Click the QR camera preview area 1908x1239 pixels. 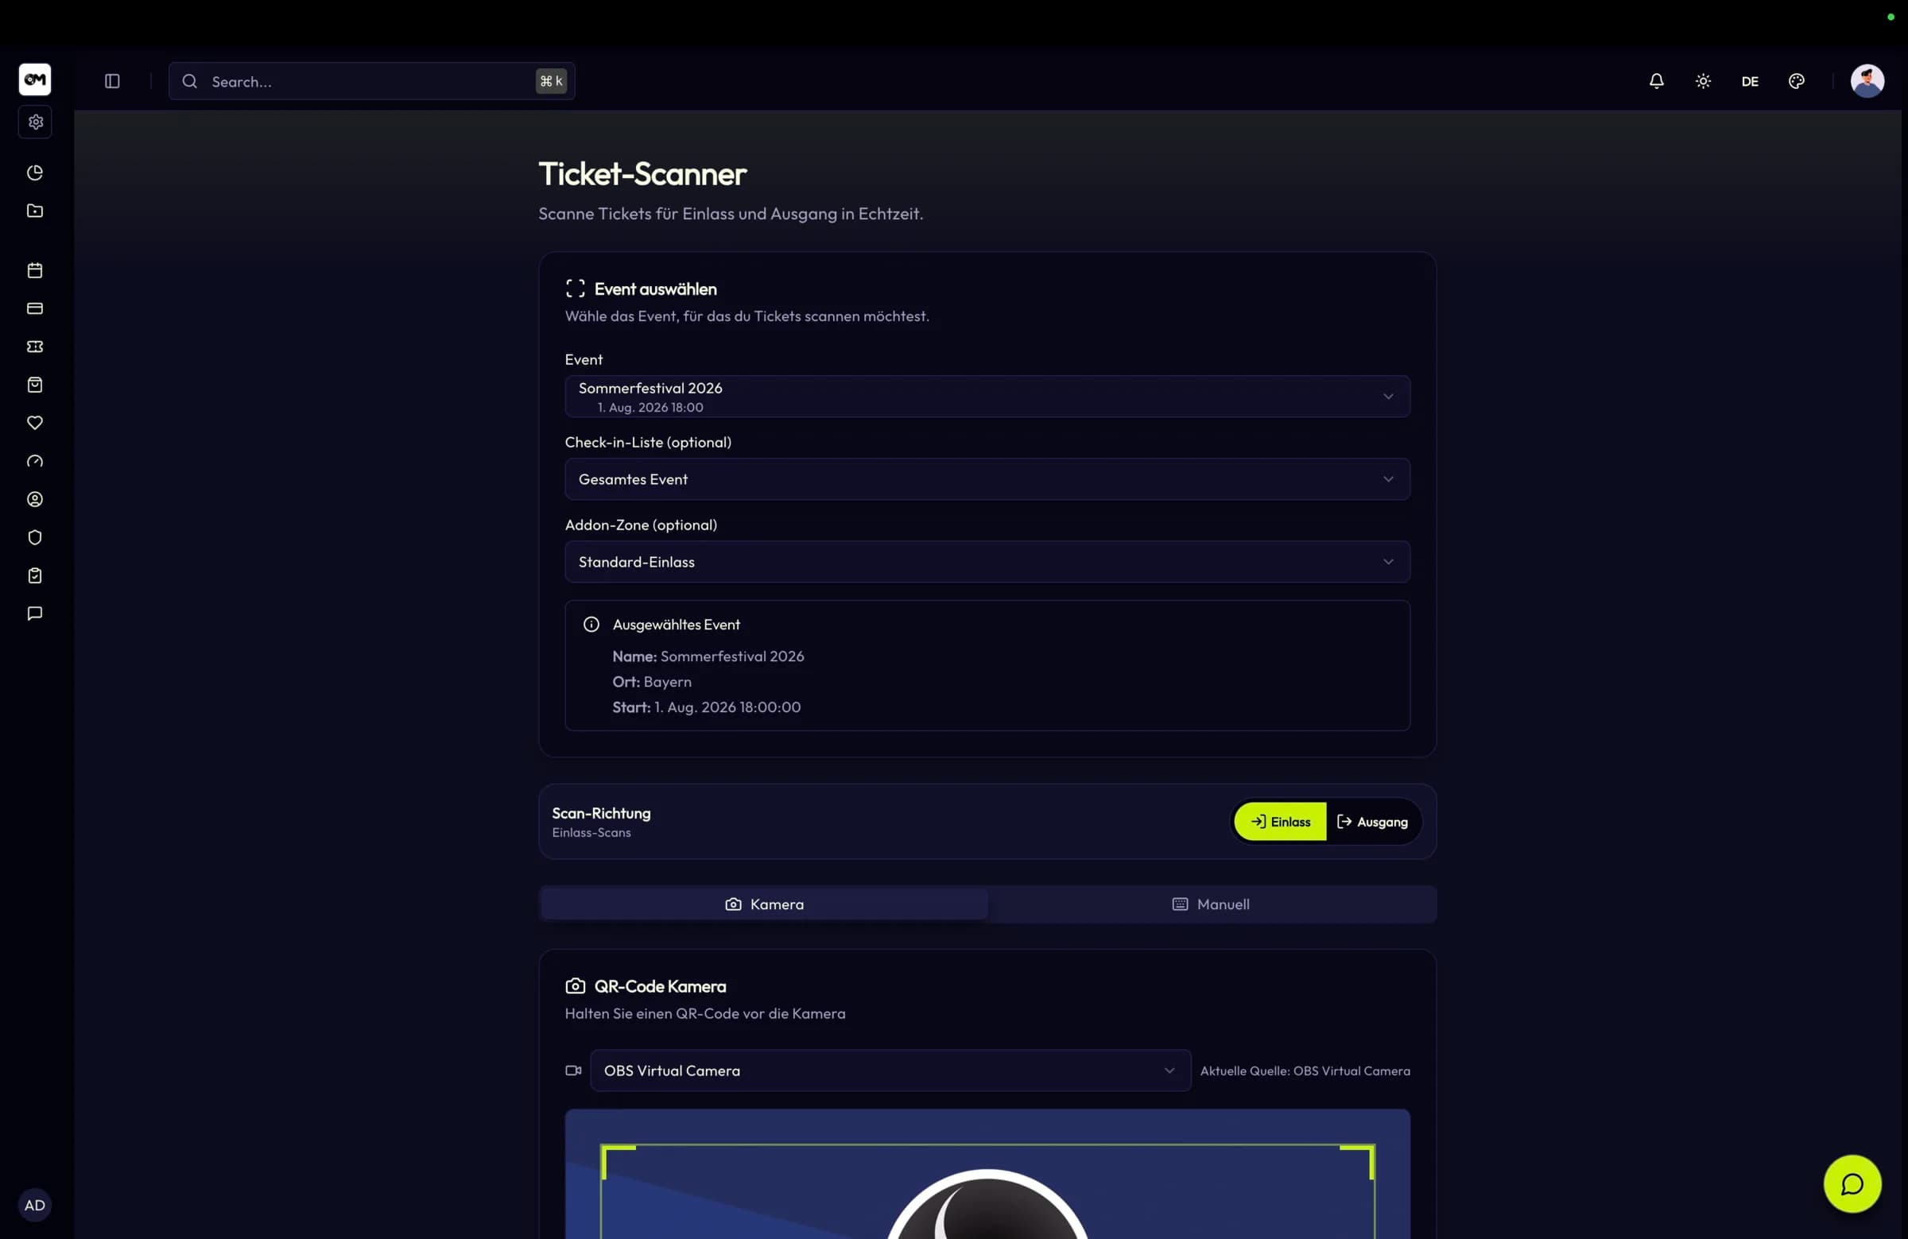pos(987,1174)
